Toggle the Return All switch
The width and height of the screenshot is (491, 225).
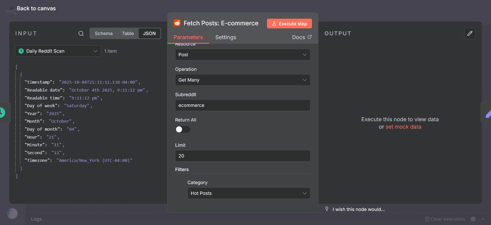183,129
